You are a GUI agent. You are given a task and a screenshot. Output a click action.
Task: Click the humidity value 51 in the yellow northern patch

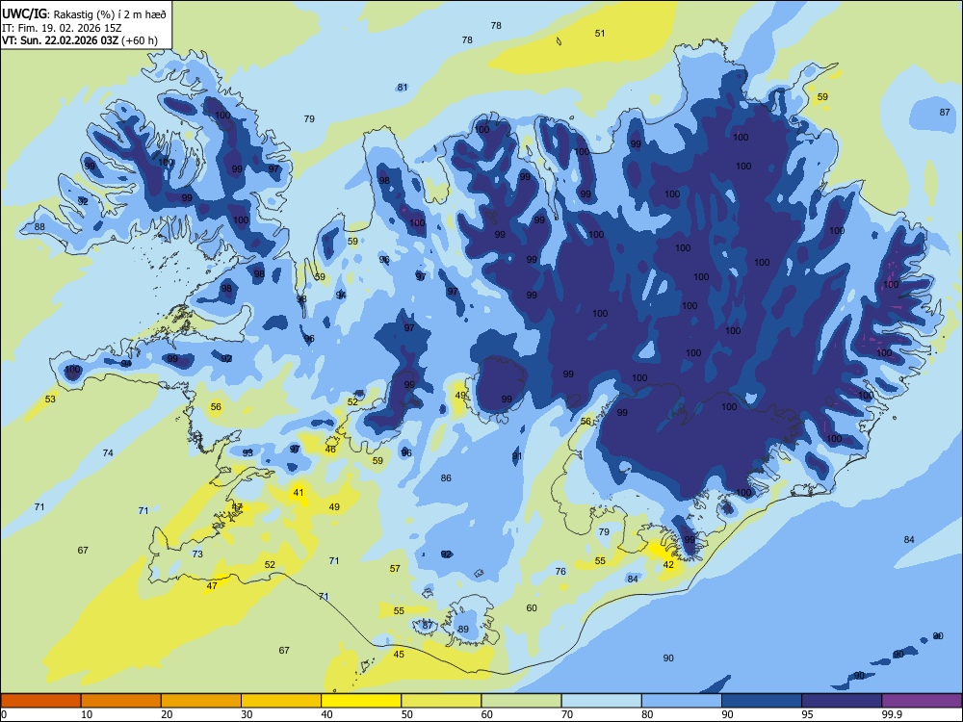coord(600,33)
